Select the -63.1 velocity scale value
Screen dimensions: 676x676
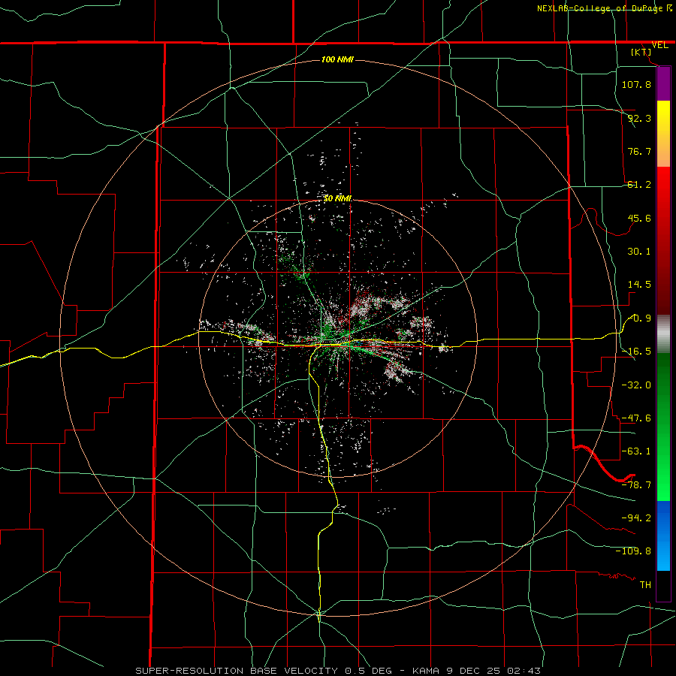(x=636, y=451)
